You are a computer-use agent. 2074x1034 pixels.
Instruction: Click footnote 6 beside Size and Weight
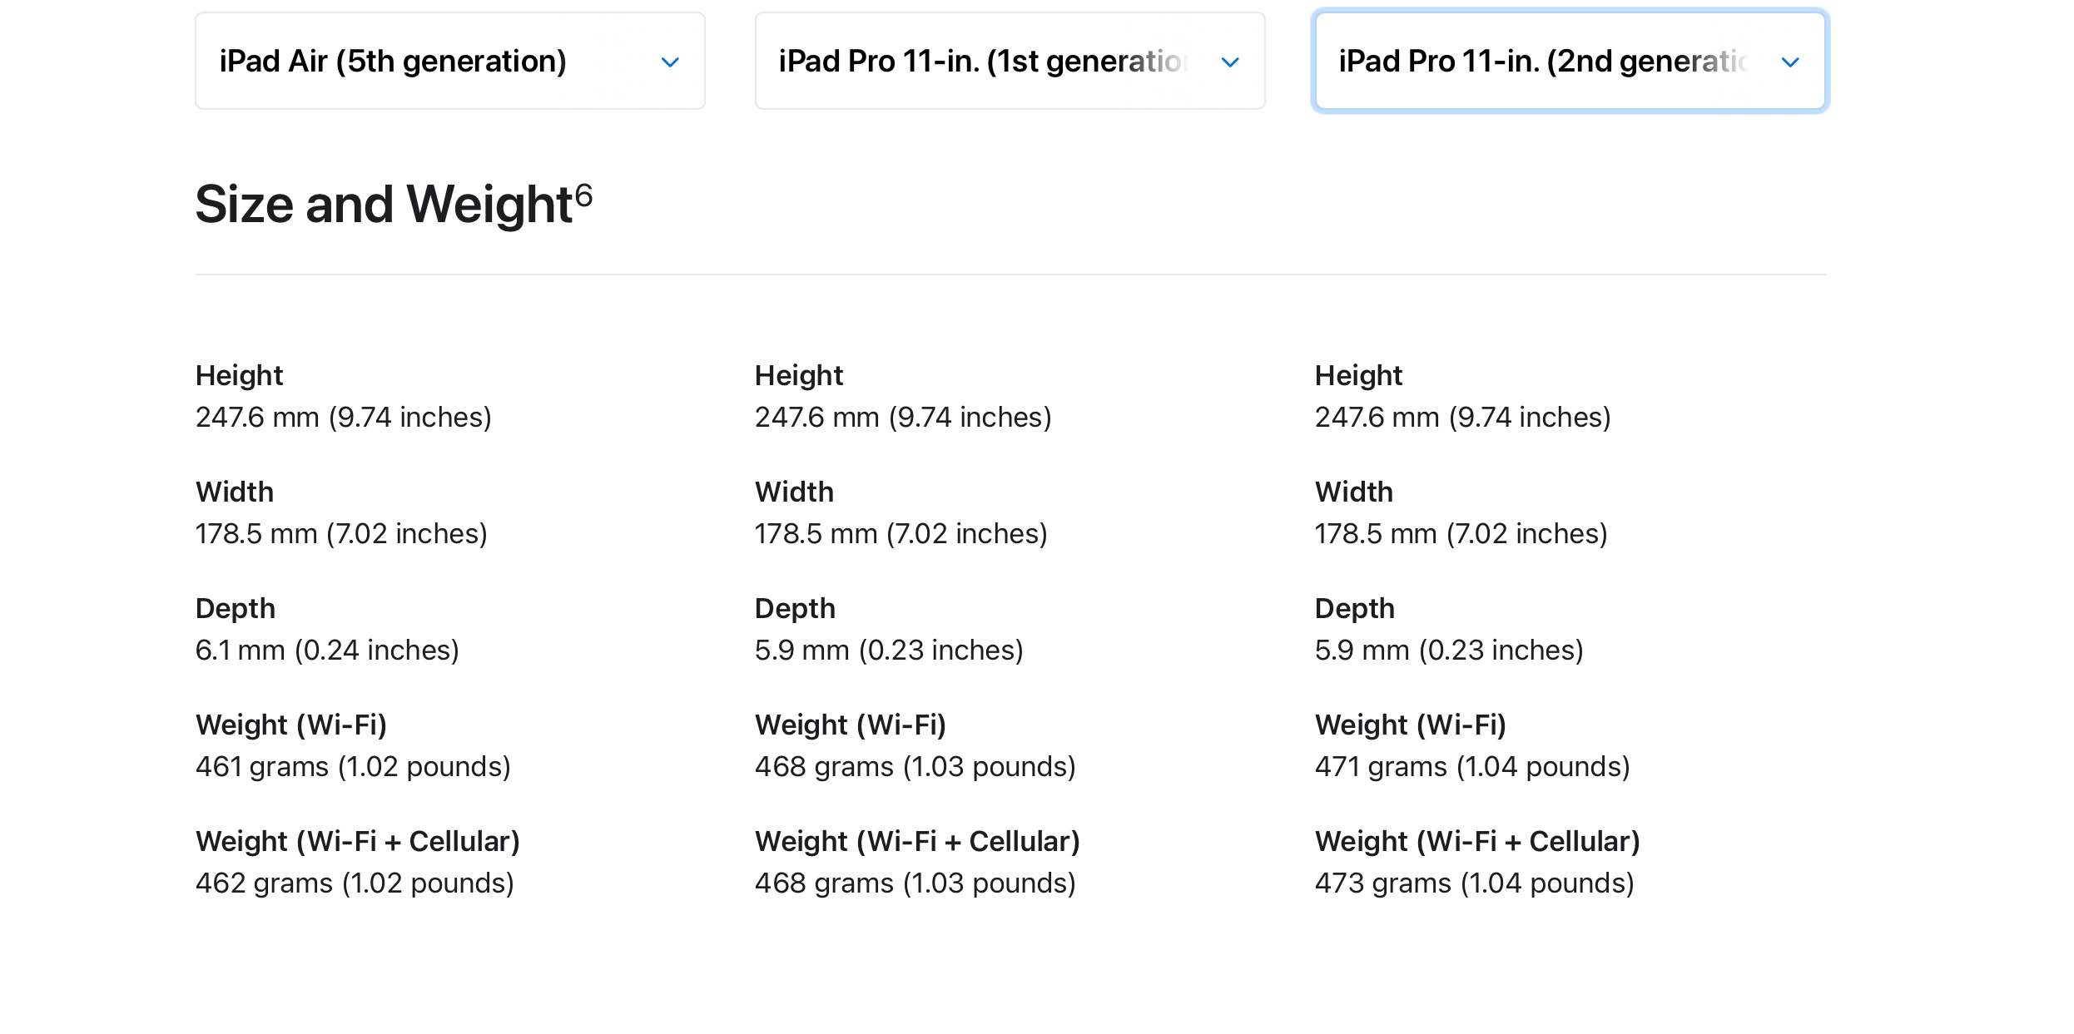(x=583, y=195)
